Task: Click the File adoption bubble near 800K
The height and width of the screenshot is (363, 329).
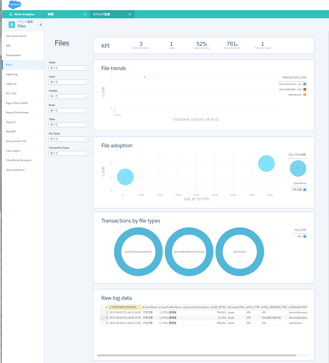Action: 266,164
